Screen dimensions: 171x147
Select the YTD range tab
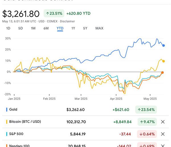point(60,28)
